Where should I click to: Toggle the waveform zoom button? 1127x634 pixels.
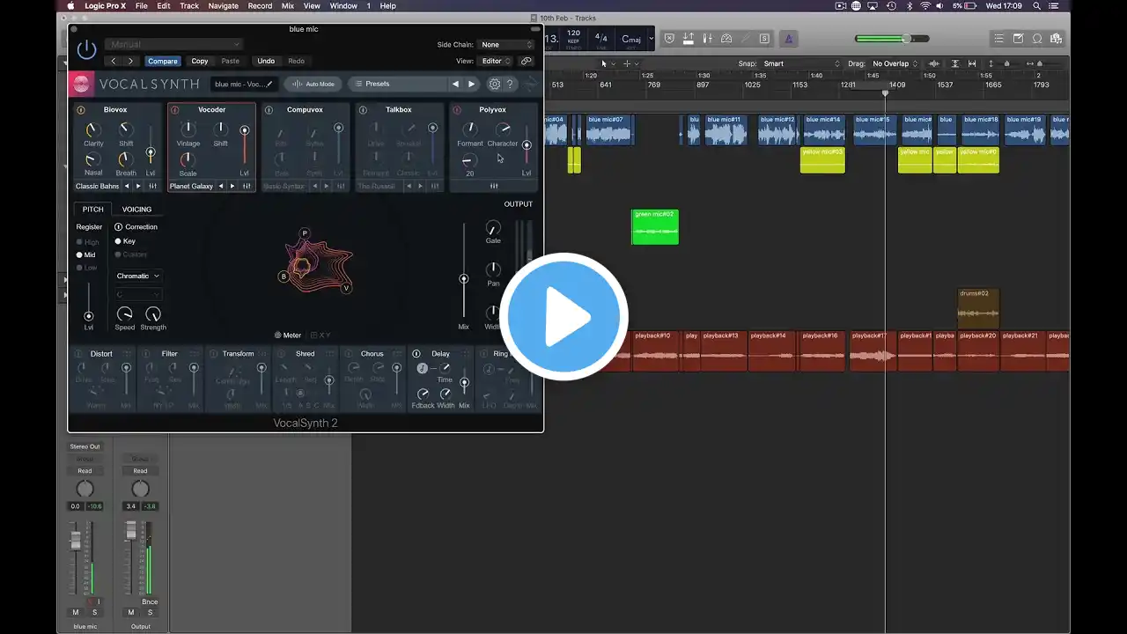coord(934,63)
